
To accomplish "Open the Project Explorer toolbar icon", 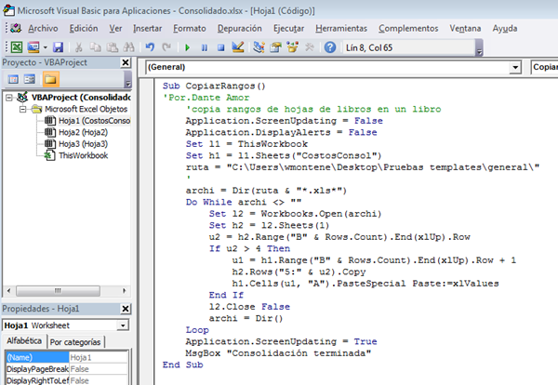I will tap(259, 46).
